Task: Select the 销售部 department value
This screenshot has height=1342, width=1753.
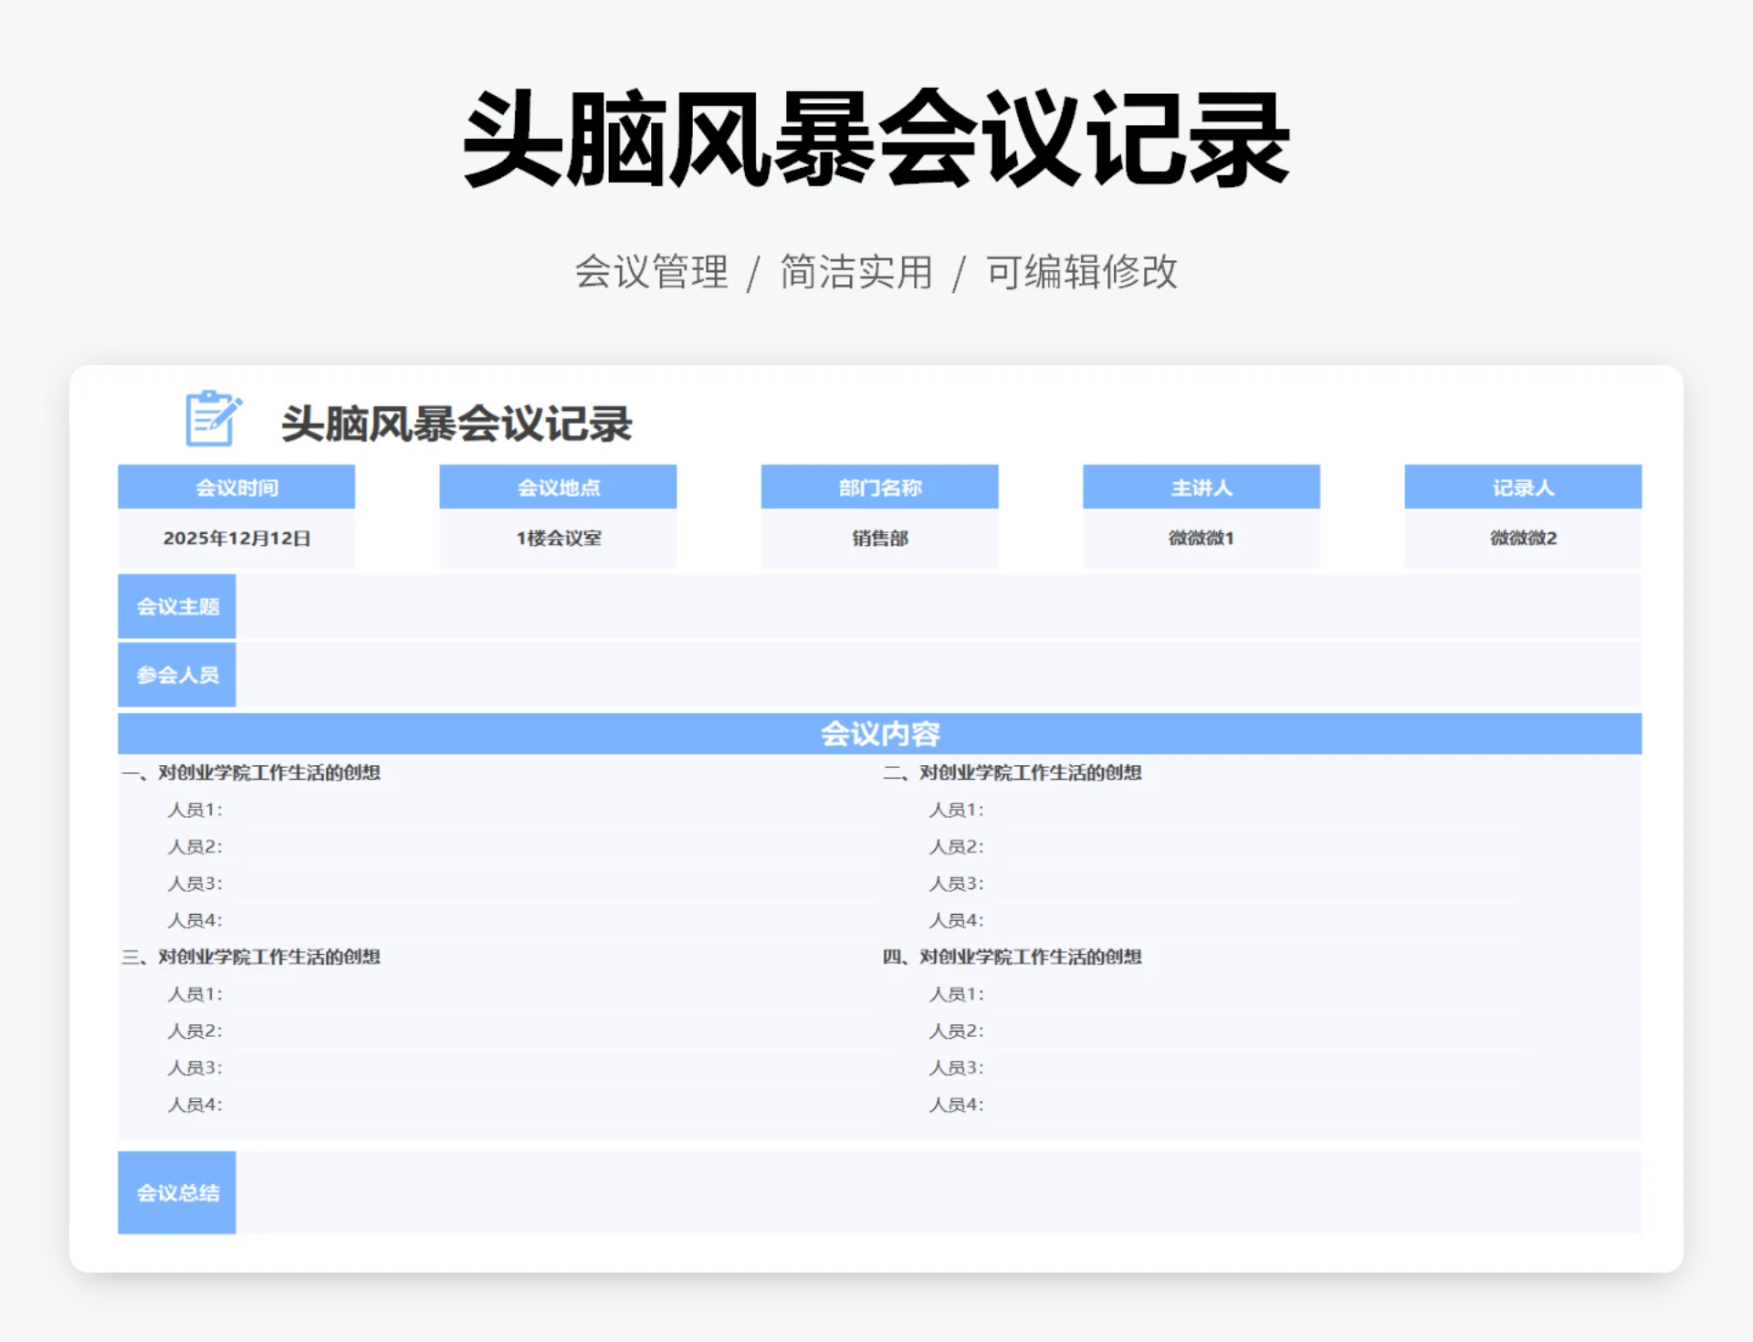Action: coord(879,538)
